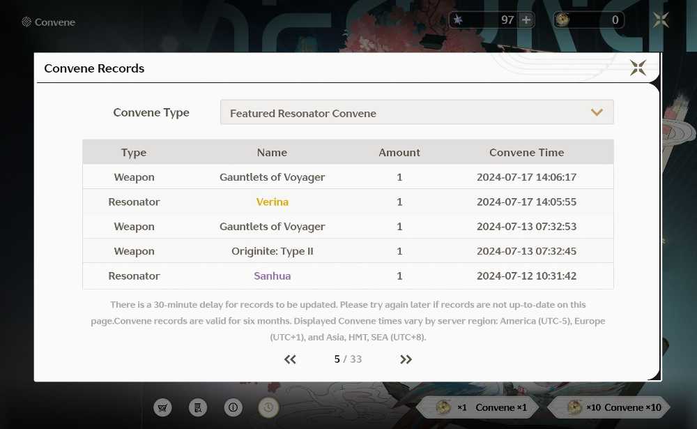Screen dimensions: 697x429
Task: Open the history clock icon
Action: [x=268, y=407]
